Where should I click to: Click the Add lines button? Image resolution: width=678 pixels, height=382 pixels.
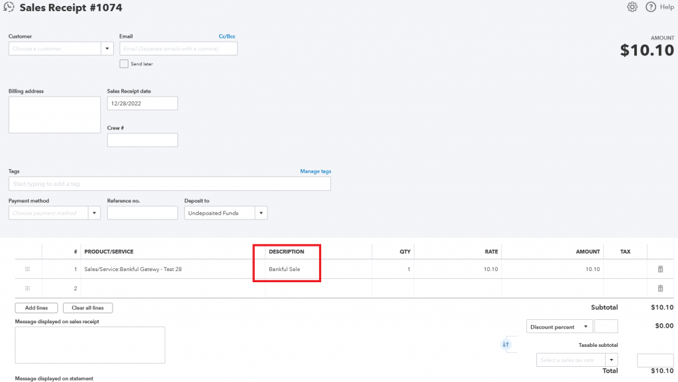point(36,308)
